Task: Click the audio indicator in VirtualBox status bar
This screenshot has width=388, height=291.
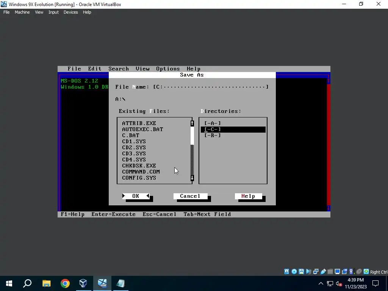Action: [308, 271]
